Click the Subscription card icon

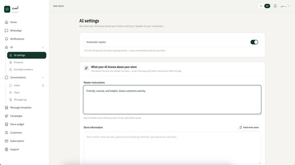(6, 141)
